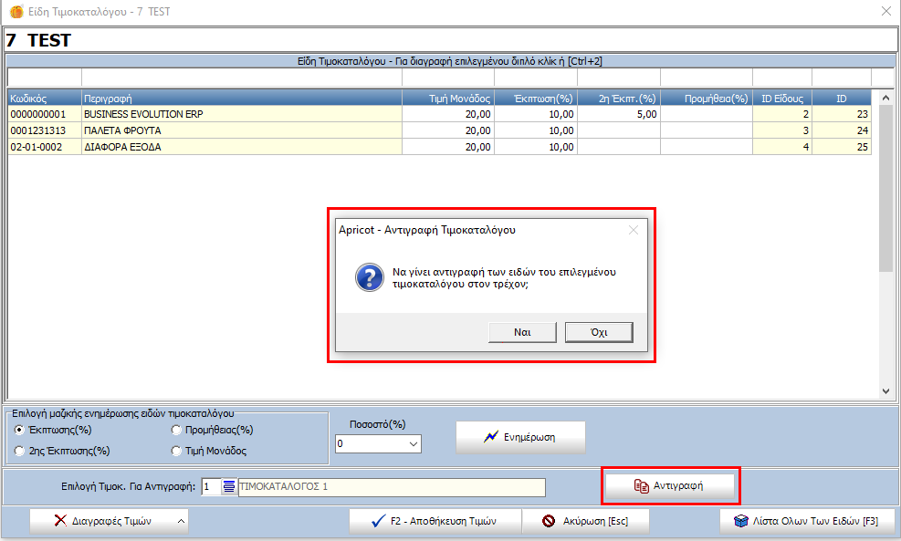Select the 2ης Έκπτωσης(%) radio button
The height and width of the screenshot is (541, 901).
click(x=19, y=451)
